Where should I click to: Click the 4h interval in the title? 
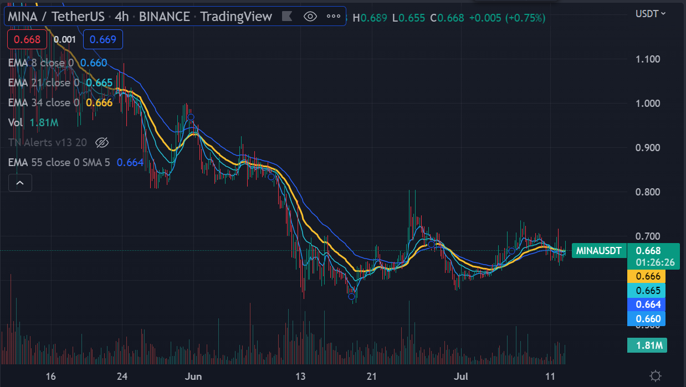[121, 17]
